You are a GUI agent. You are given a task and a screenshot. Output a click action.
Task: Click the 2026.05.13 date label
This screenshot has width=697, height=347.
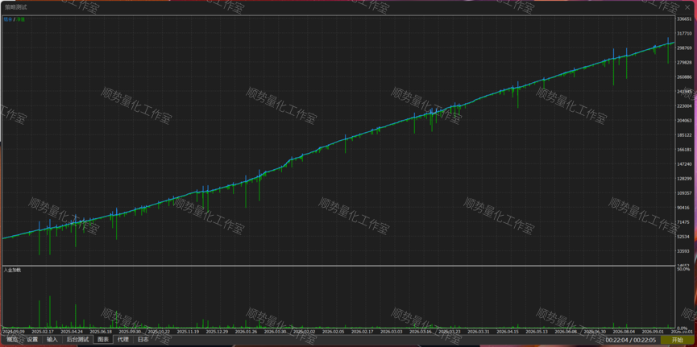coord(536,332)
